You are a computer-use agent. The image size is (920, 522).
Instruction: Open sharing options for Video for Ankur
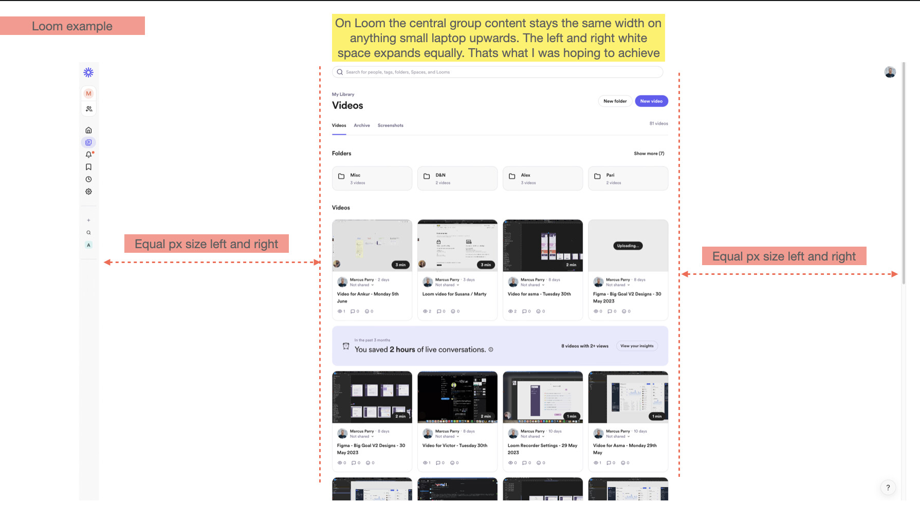pyautogui.click(x=359, y=285)
